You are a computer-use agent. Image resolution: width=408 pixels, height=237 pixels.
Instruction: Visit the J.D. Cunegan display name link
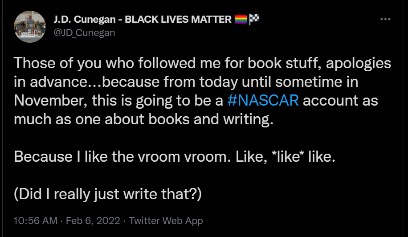[x=85, y=19]
